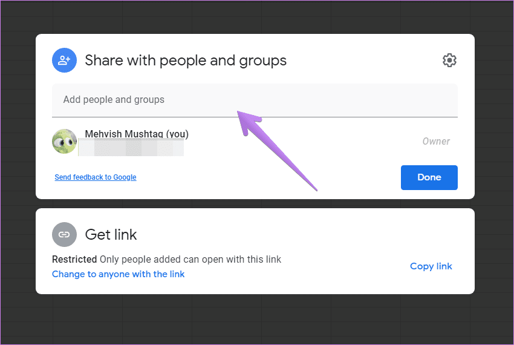Click Mehvish Mushtaq's profile avatar
The height and width of the screenshot is (345, 514).
(64, 141)
